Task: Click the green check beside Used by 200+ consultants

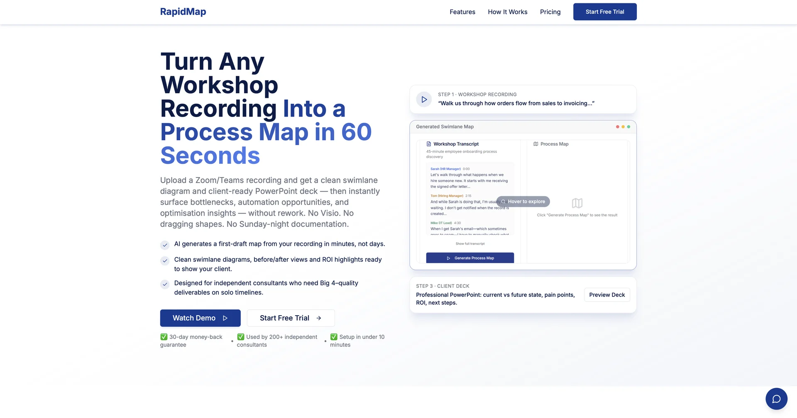Action: (241, 337)
